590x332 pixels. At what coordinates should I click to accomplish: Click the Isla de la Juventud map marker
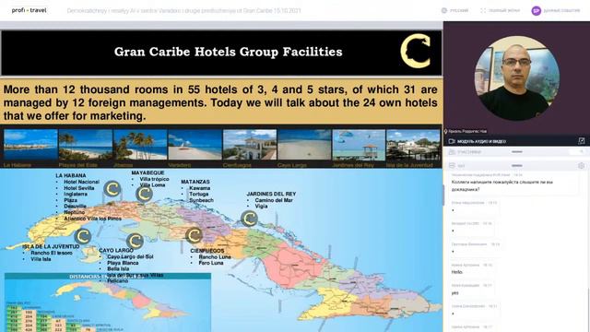pos(83,237)
